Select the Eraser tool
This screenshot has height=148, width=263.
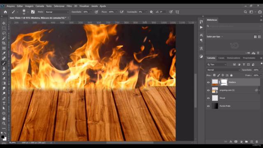click(x=4, y=79)
